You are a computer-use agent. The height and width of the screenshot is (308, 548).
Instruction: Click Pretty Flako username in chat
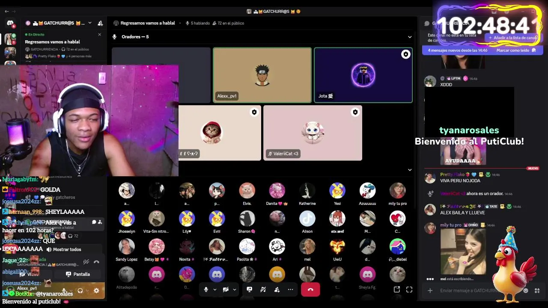click(x=452, y=175)
